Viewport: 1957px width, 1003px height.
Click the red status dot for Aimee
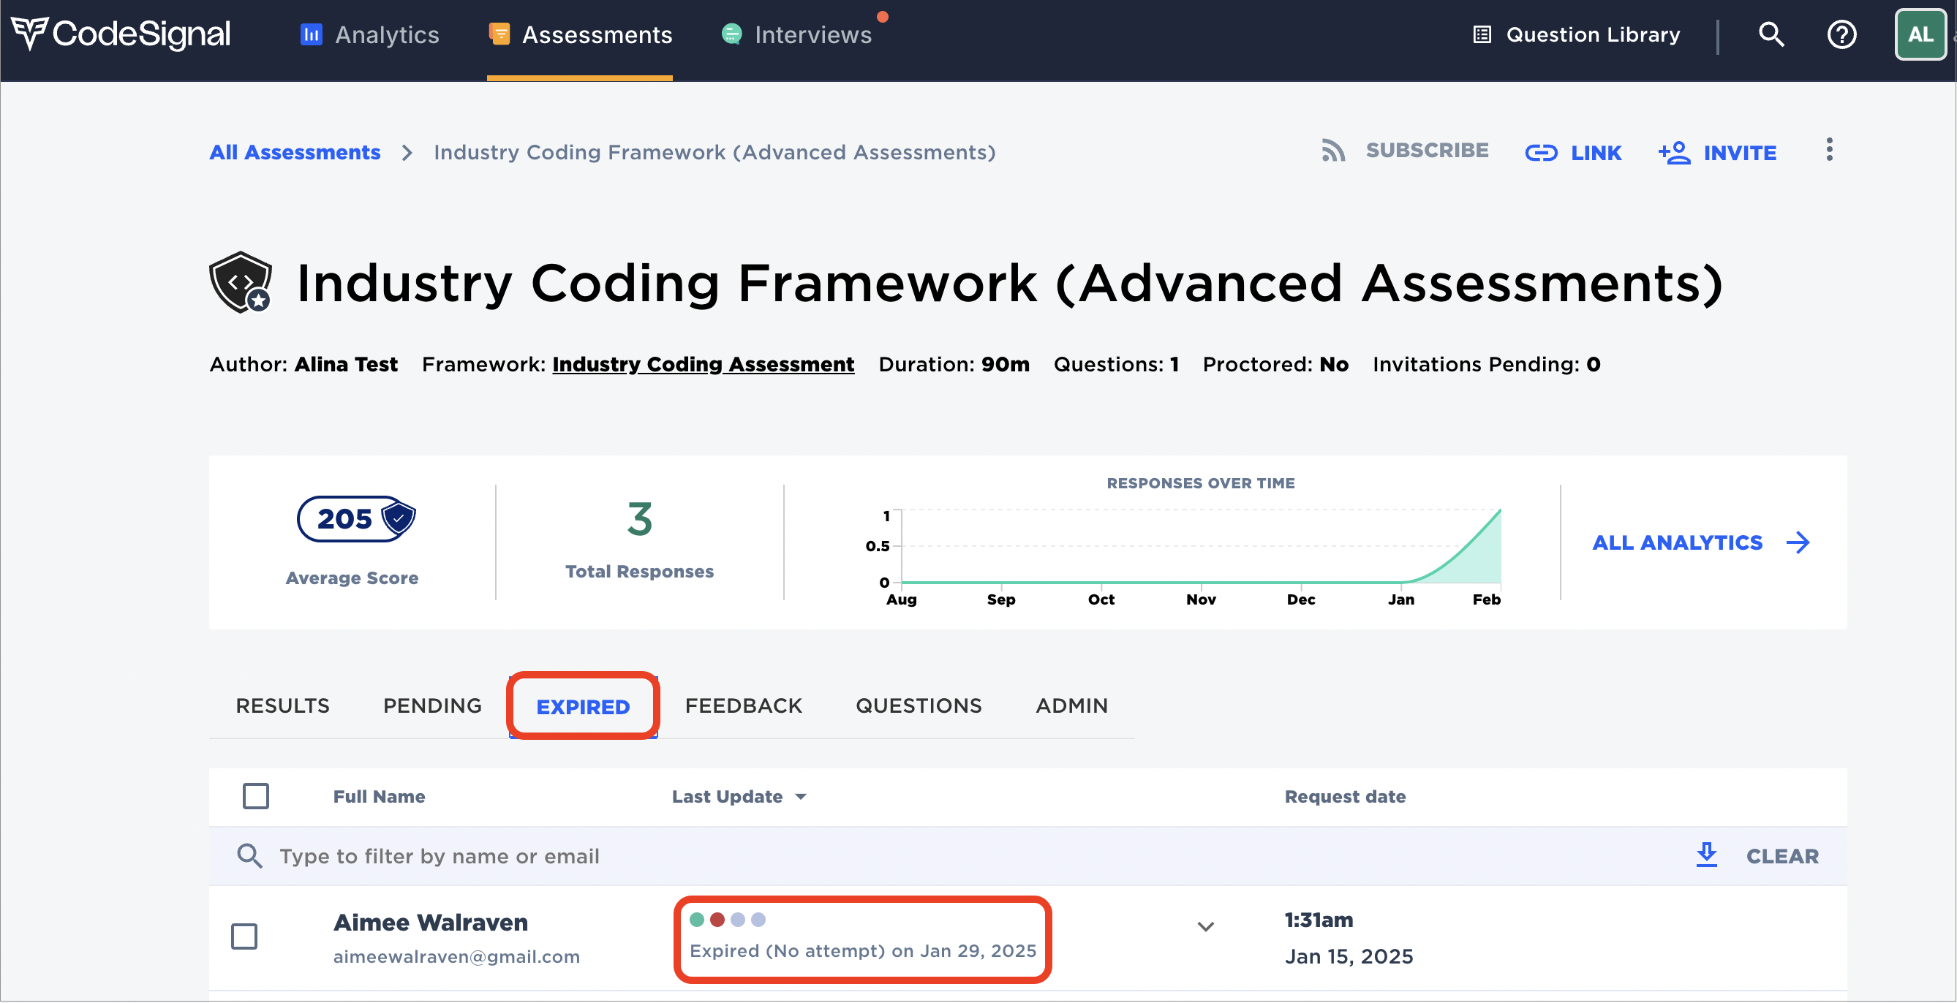(x=717, y=920)
